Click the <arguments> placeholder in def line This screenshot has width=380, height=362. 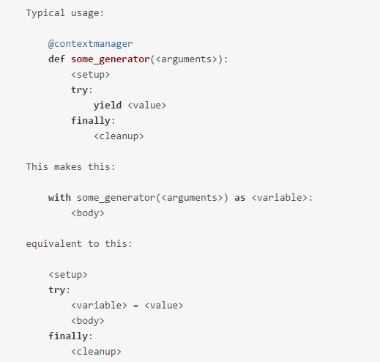(x=187, y=59)
